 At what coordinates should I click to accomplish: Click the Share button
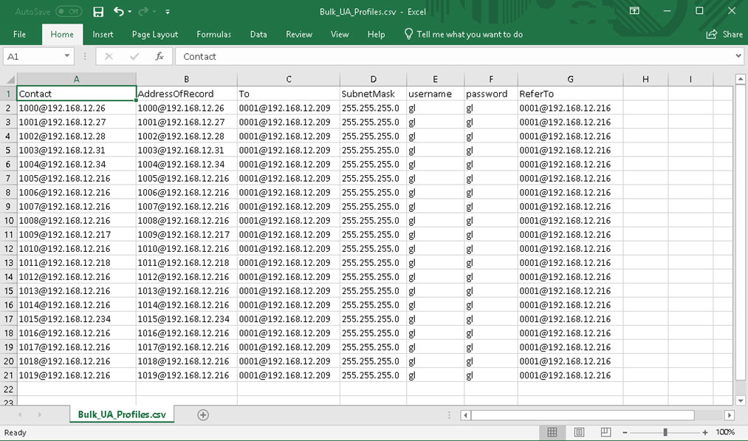click(x=724, y=35)
